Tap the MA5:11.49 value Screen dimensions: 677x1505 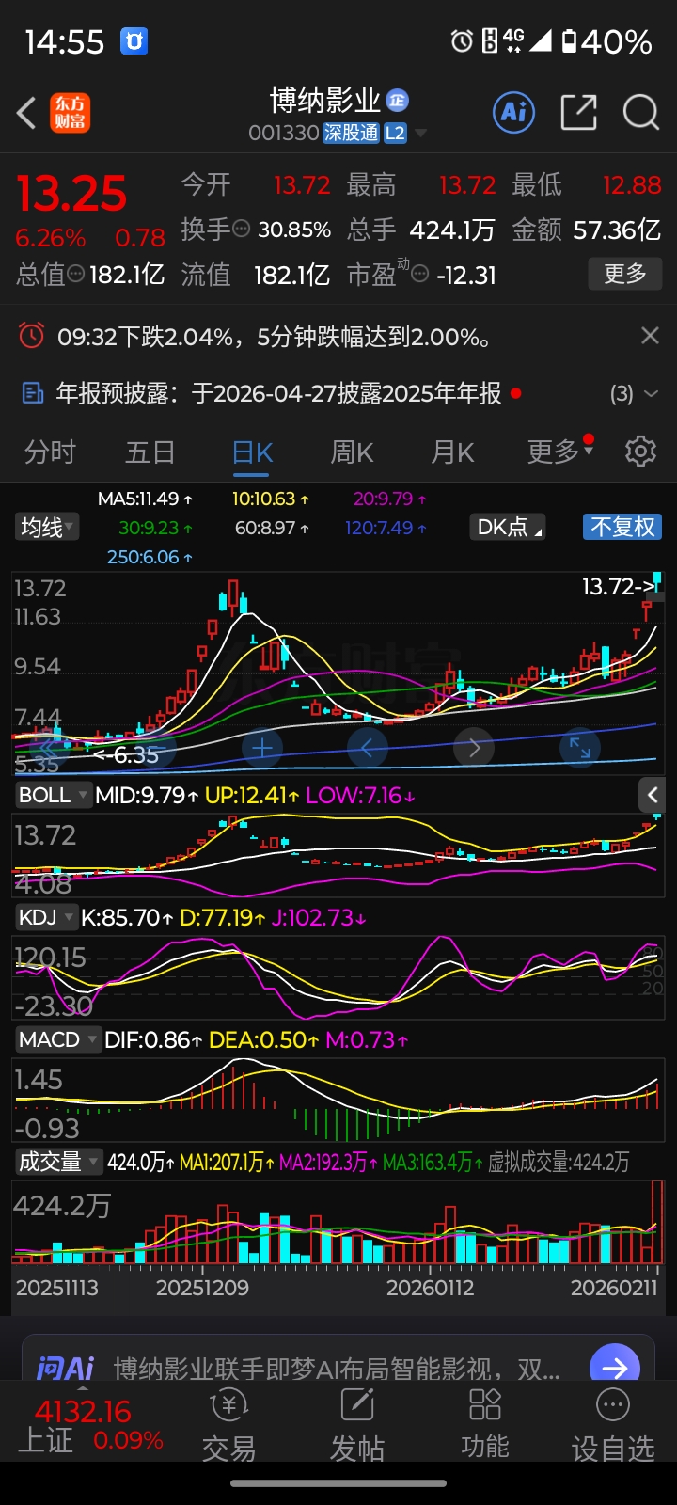(146, 499)
